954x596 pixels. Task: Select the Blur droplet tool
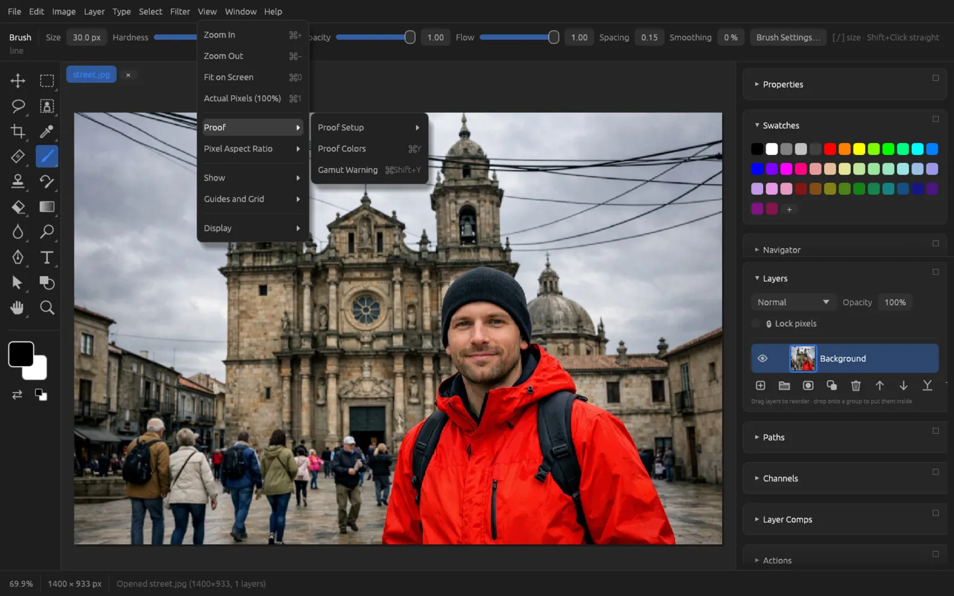18,232
